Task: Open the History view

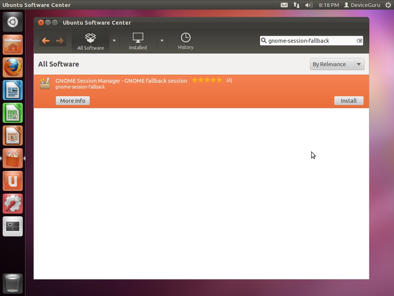Action: (x=185, y=42)
